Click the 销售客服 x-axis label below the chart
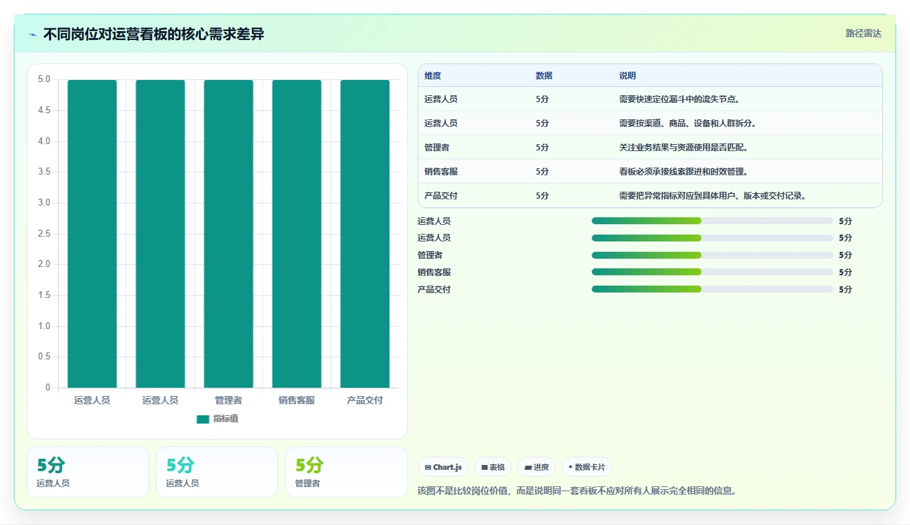This screenshot has height=525, width=910. 297,400
